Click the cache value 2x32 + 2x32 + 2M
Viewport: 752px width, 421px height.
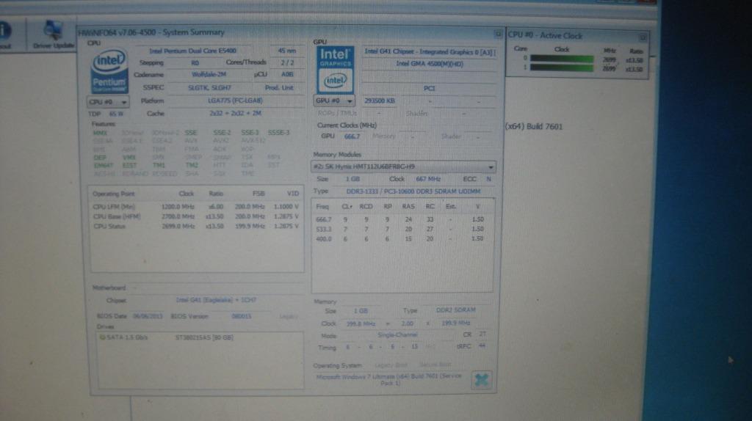(x=235, y=114)
